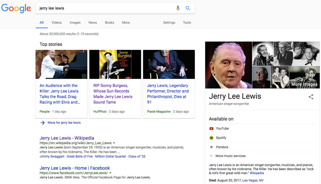Click the HuffPost source label

click(x=100, y=111)
